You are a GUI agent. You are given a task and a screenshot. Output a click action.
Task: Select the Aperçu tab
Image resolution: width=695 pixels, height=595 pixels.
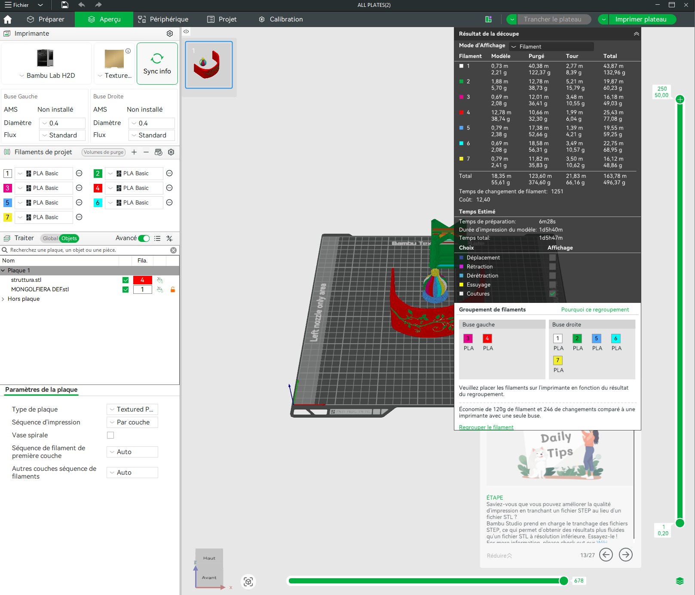[x=104, y=19]
